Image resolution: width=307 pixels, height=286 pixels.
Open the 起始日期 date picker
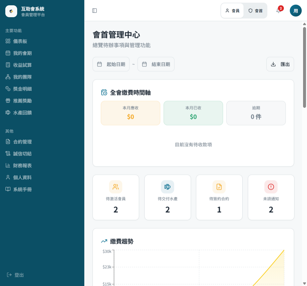[x=111, y=64]
